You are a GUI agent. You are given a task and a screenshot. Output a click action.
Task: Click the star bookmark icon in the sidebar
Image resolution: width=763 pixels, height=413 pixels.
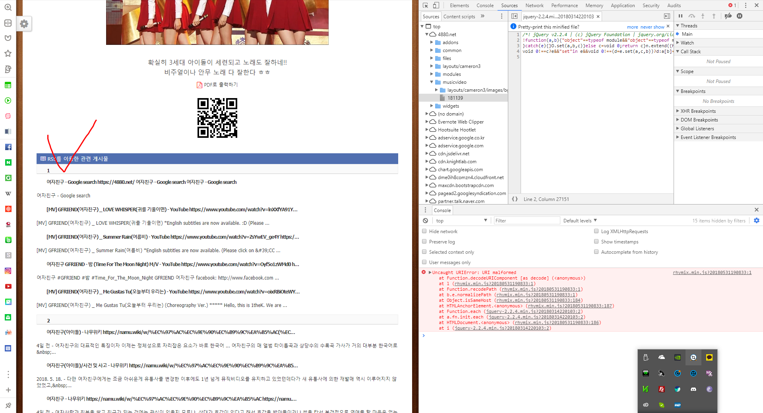tap(8, 53)
